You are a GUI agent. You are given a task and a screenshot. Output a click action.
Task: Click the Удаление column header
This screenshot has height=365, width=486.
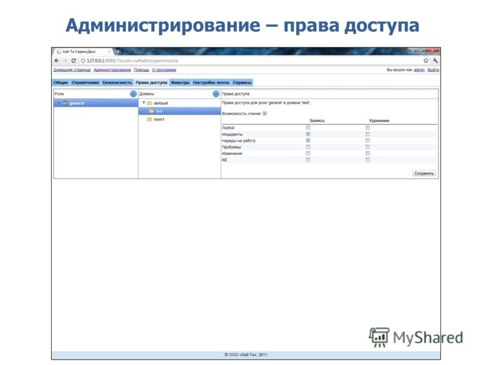pyautogui.click(x=379, y=120)
